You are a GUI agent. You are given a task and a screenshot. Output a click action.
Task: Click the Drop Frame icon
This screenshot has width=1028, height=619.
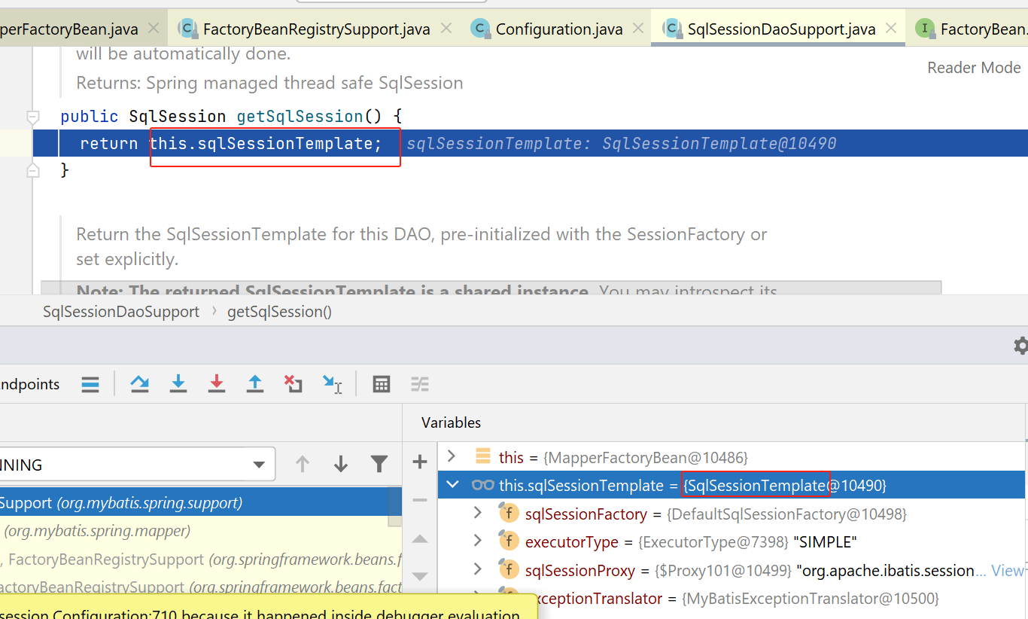coord(293,384)
